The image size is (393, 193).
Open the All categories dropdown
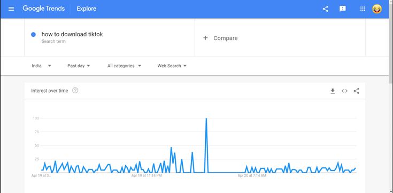click(124, 66)
